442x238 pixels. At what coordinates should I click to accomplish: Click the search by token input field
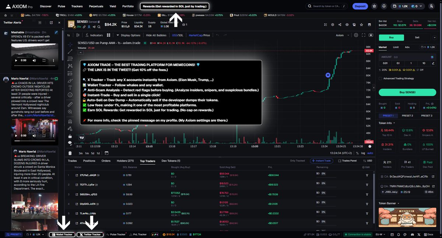point(326,6)
